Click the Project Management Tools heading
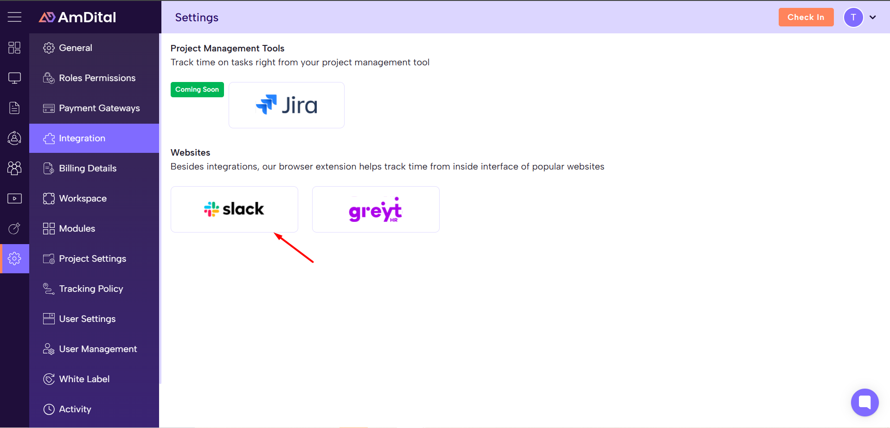Image resolution: width=890 pixels, height=428 pixels. pyautogui.click(x=227, y=48)
